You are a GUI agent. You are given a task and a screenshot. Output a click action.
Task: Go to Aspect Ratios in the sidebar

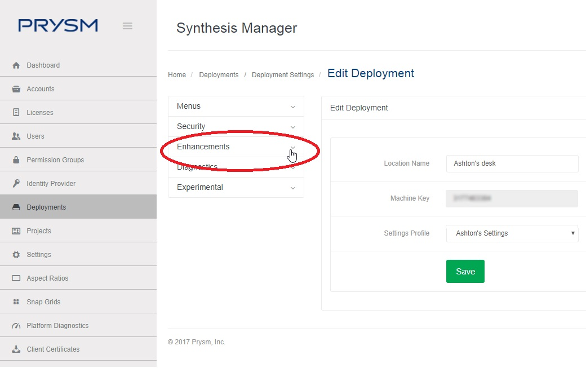point(78,278)
